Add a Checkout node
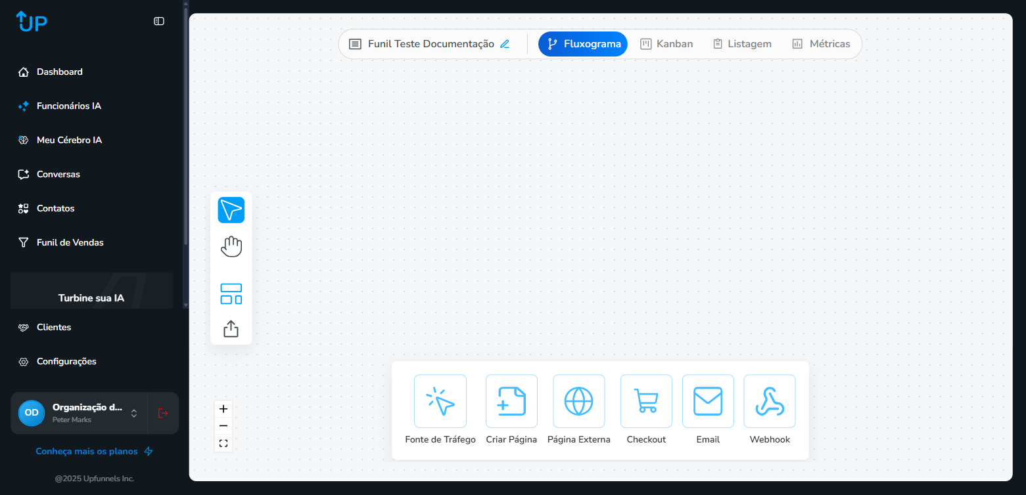1026x495 pixels. (x=646, y=401)
